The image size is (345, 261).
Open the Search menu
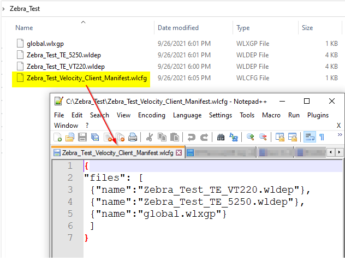[x=99, y=115]
